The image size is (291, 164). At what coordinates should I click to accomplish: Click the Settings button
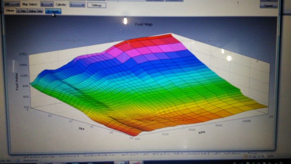click(x=96, y=5)
